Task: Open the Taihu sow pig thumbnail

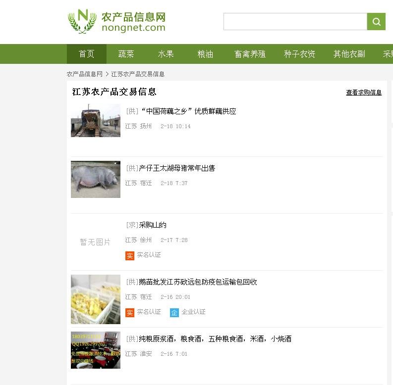Action: pos(96,179)
